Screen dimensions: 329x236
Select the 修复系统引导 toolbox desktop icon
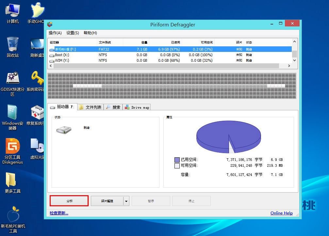click(36, 115)
